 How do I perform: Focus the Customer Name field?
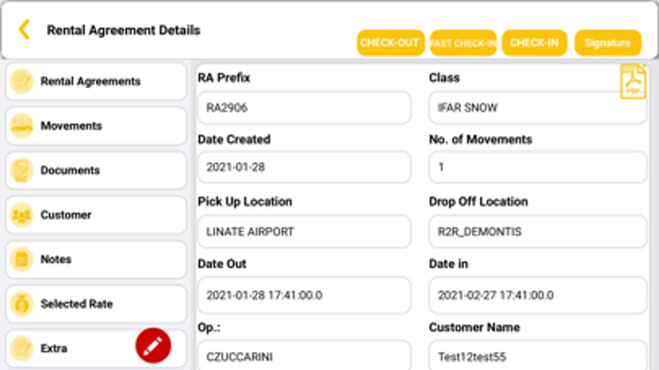537,356
